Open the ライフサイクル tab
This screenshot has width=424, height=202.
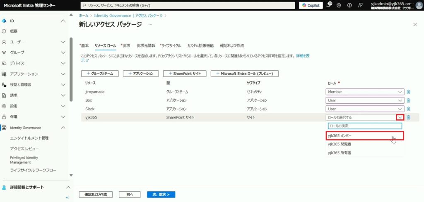pos(170,45)
